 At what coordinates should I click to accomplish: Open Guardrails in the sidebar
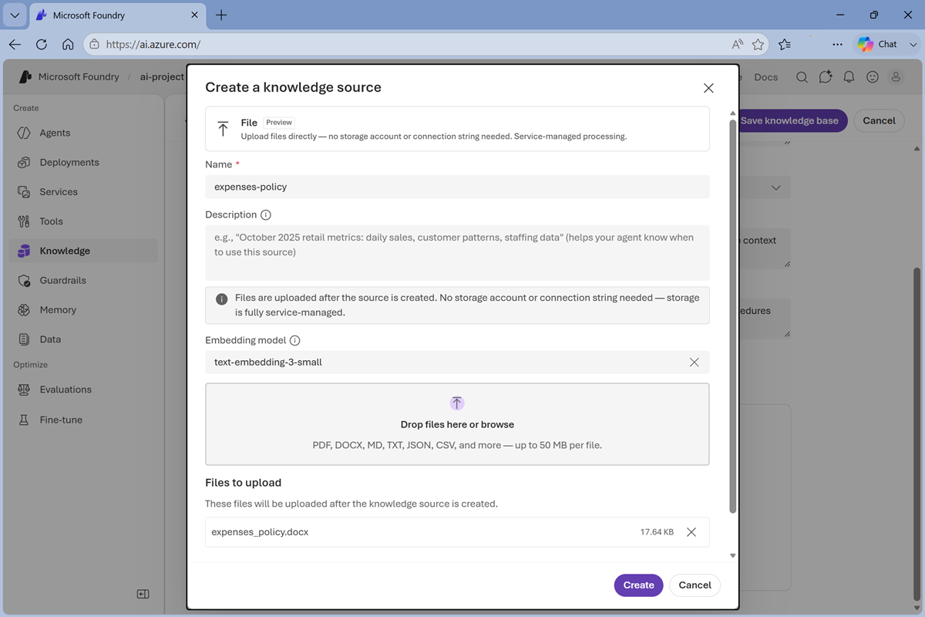83,280
